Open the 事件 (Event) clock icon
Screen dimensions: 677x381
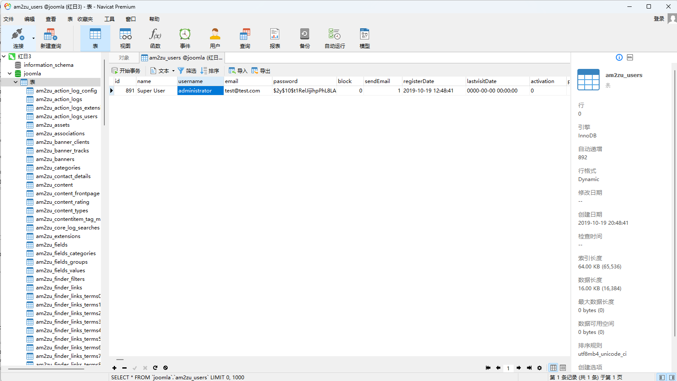[x=185, y=38]
